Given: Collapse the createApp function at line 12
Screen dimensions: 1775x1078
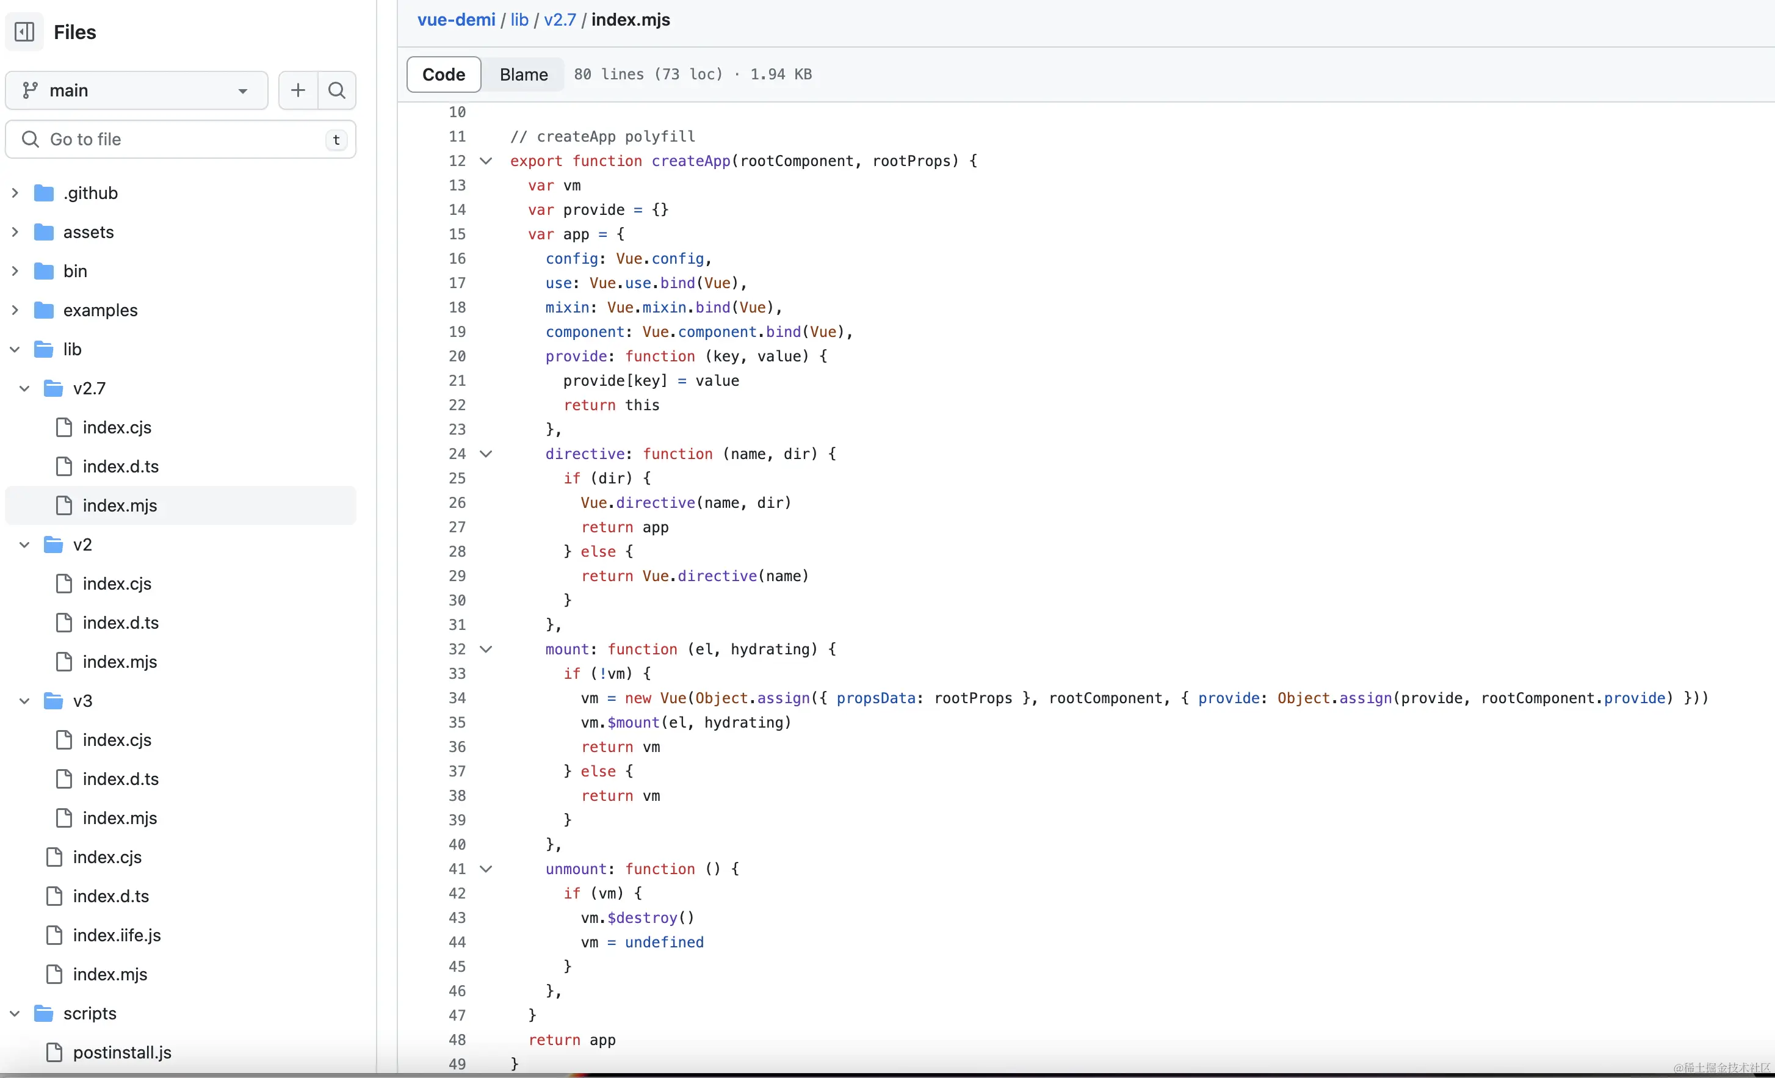Looking at the screenshot, I should [x=486, y=161].
